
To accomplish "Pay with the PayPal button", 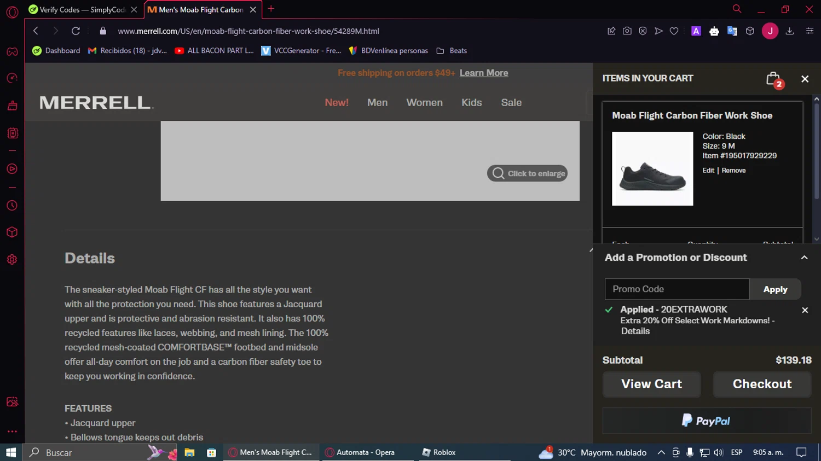I will pos(707,421).
